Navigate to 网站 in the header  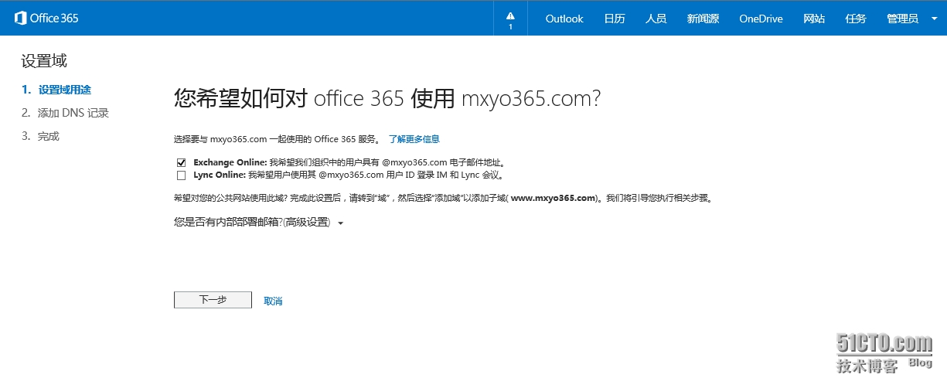pos(814,19)
